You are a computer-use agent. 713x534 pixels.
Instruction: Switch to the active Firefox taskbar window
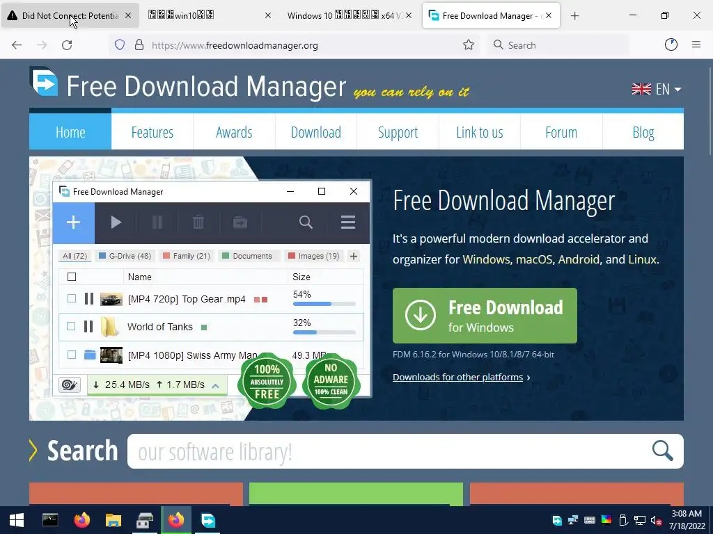pos(176,520)
